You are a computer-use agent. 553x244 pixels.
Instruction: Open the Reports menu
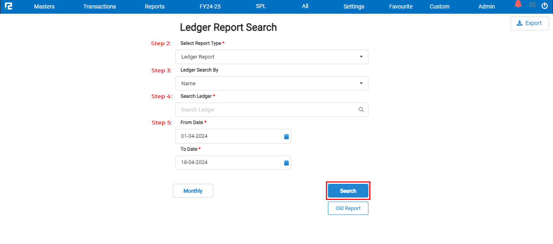pos(155,6)
